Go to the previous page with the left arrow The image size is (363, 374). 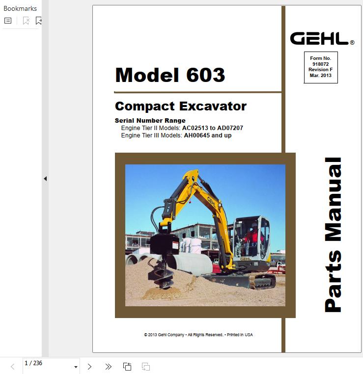pyautogui.click(x=13, y=367)
